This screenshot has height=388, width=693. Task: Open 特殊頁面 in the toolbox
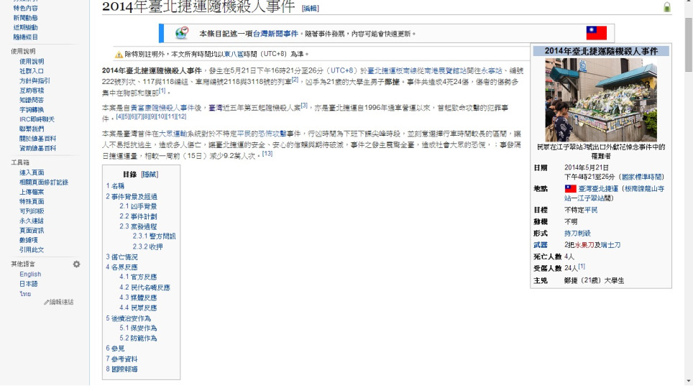pos(32,201)
